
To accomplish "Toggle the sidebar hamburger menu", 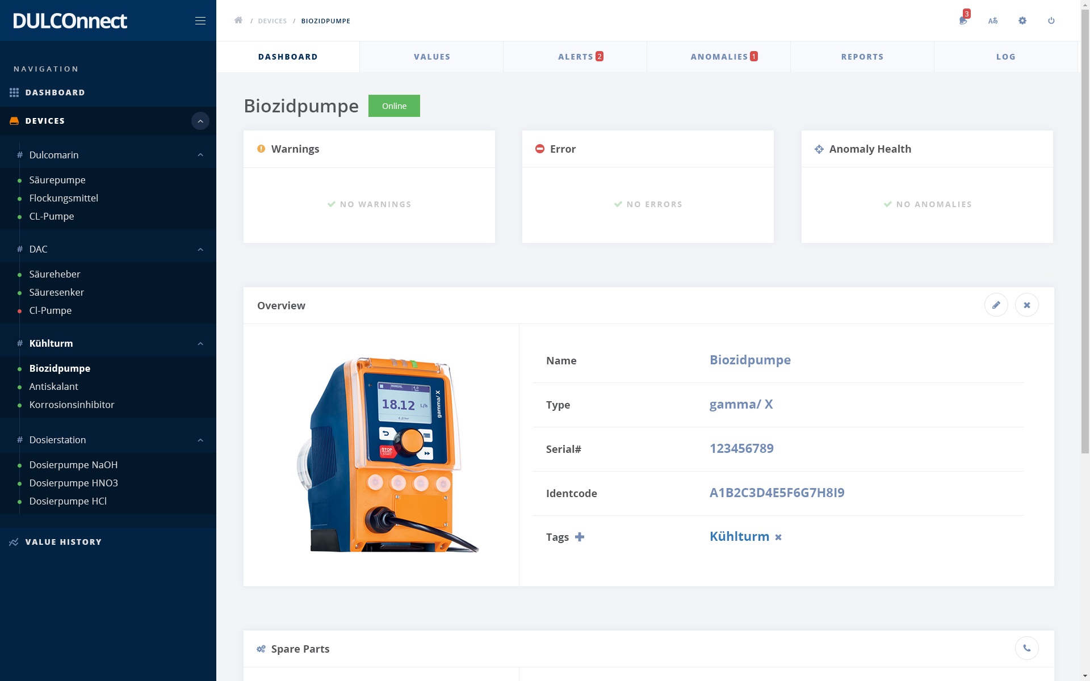I will [200, 20].
